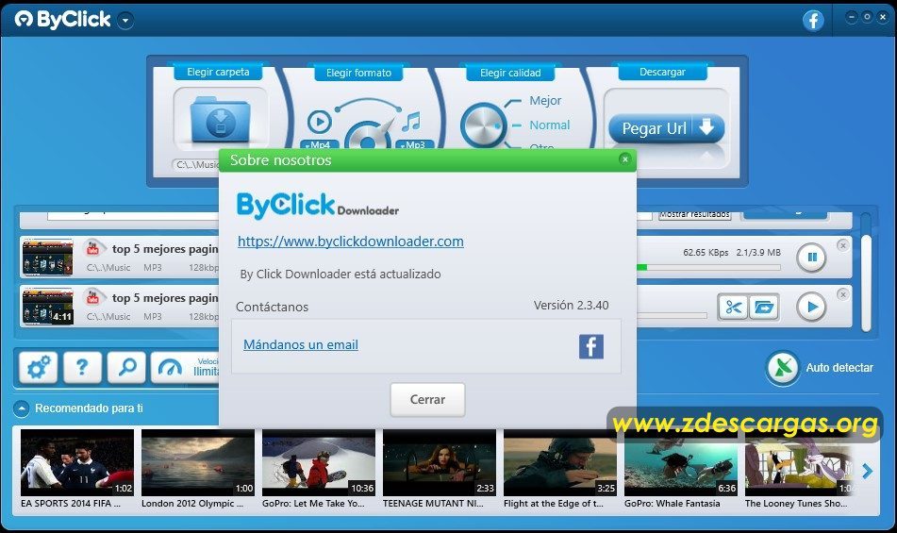This screenshot has width=897, height=533.
Task: Select the Descargar tab label
Action: coord(662,72)
